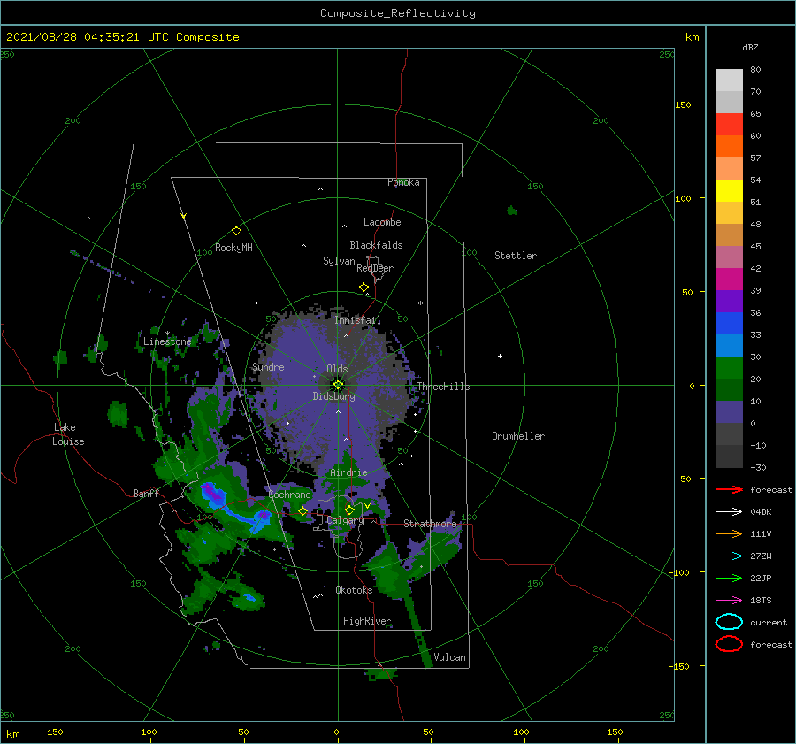This screenshot has width=796, height=744.
Task: Click the green 30 dBZ color swatch
Action: coord(729,368)
